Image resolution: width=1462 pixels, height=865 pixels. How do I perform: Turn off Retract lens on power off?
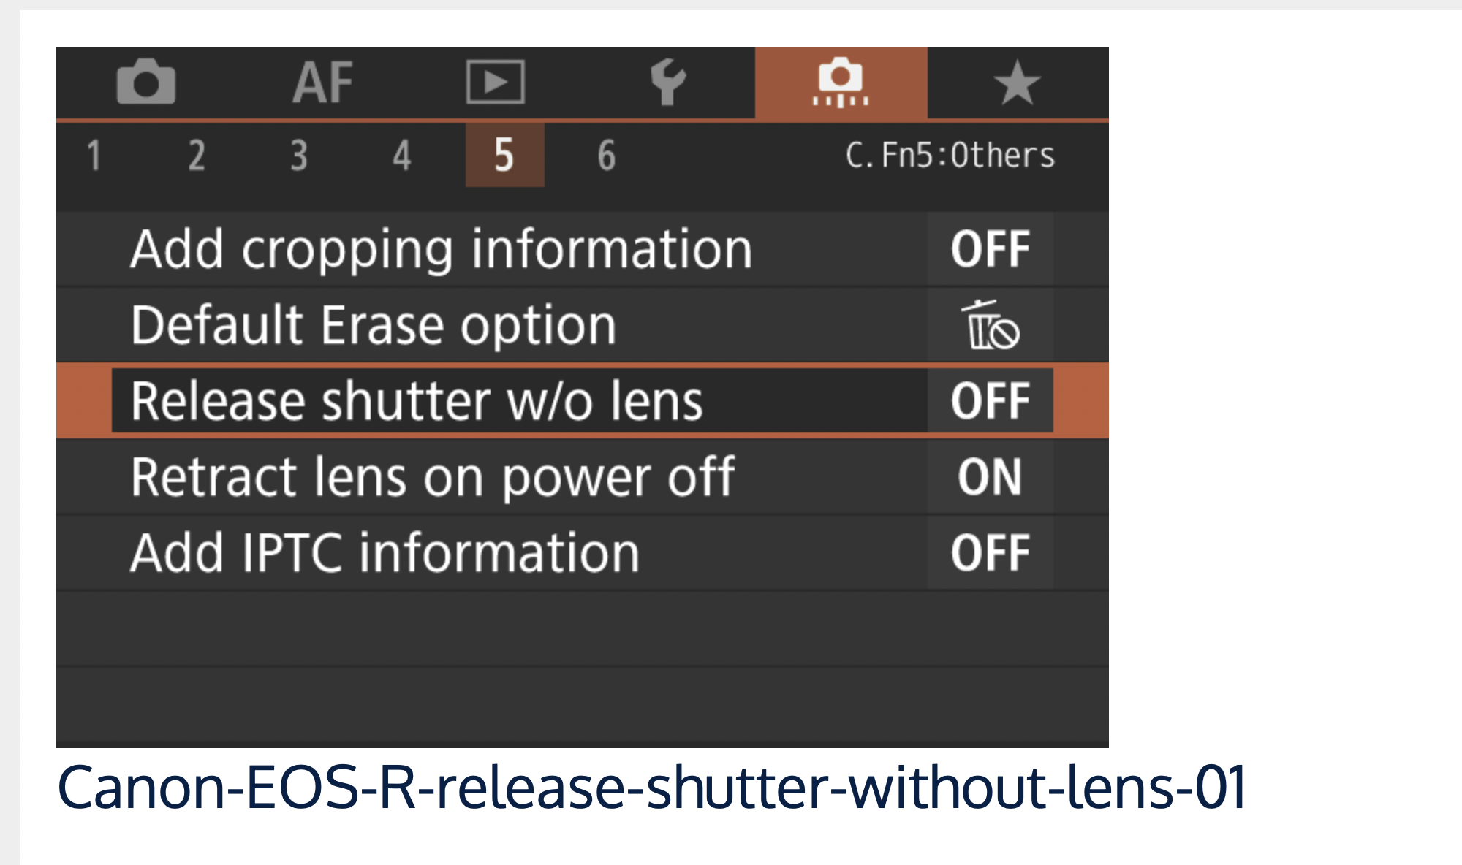pos(990,477)
